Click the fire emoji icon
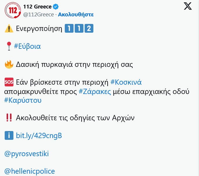Viewport: 199px width, 176px height. coord(9,64)
